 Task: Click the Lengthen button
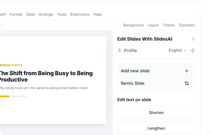coord(156,128)
